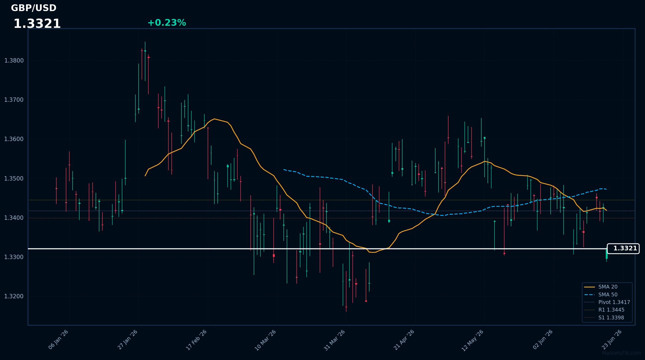This screenshot has height=360, width=645.
Task: Click the orange SMA 20 line swatch in legend
Action: click(x=590, y=287)
